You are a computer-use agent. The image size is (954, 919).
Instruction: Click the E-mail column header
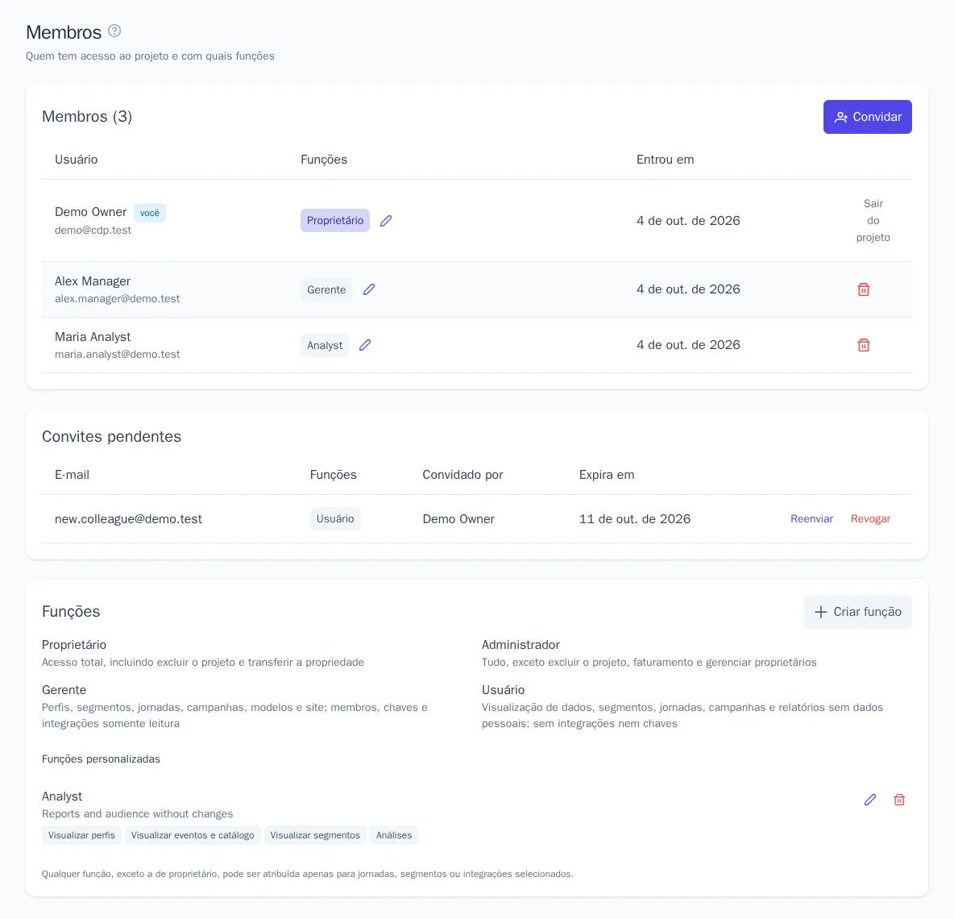point(72,475)
